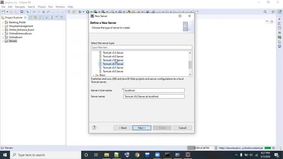Open the Windows notification center icon
This screenshot has width=283, height=159.
click(276, 155)
